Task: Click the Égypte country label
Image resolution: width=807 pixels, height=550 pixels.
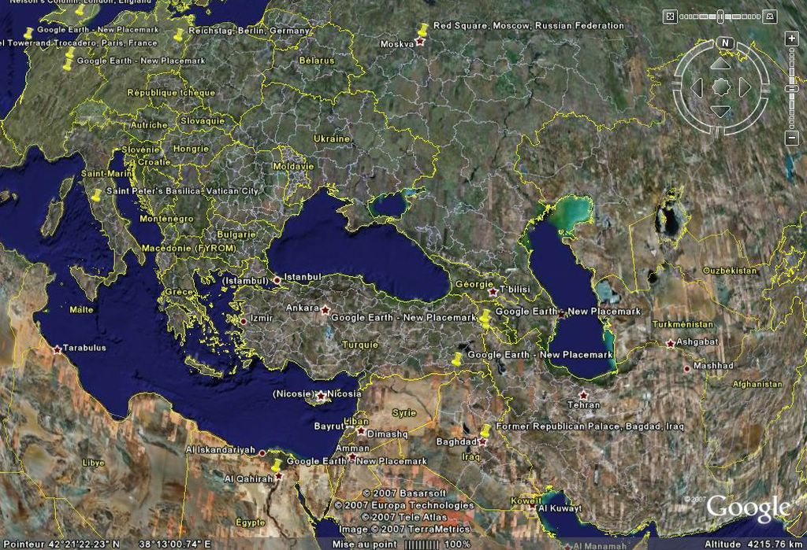Action: [x=251, y=522]
